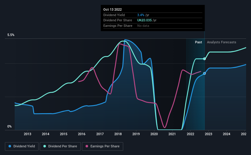
Task: Click the 2020 x-axis label
Action: tap(154, 134)
